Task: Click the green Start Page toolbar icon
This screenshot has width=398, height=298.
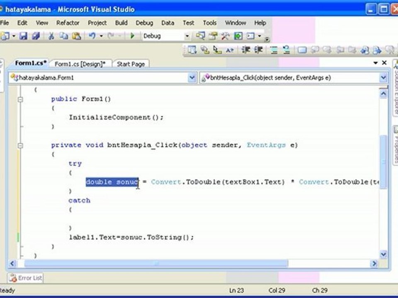Action: pyautogui.click(x=238, y=36)
